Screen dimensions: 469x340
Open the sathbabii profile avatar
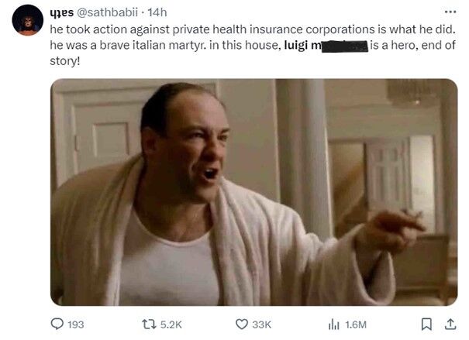point(27,20)
